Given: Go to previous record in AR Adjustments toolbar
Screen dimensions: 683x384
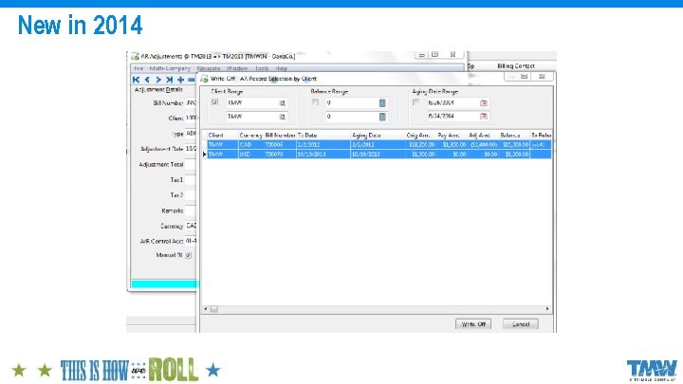Looking at the screenshot, I should 147,80.
